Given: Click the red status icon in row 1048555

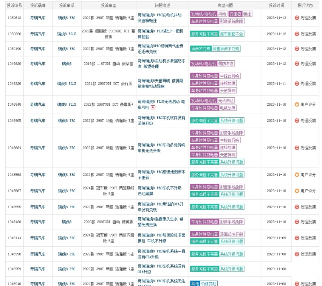Looking at the screenshot, I should coord(297,207).
